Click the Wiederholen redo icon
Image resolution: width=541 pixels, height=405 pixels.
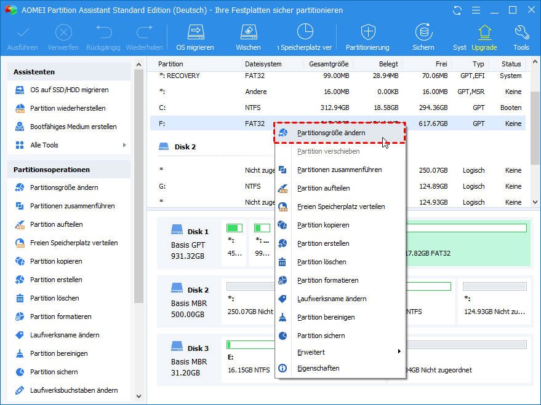click(144, 33)
